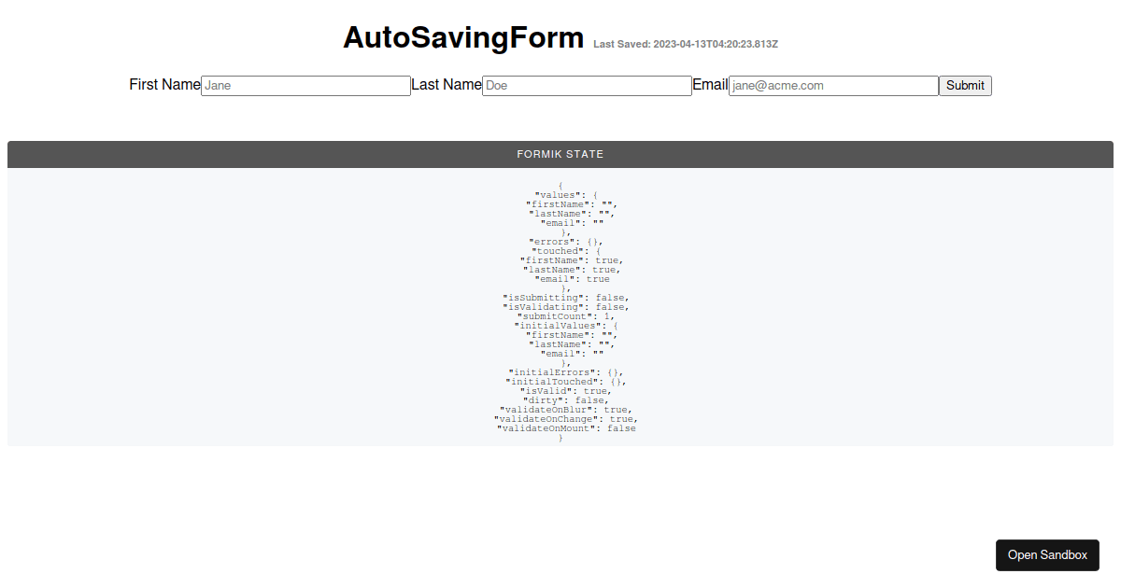Image resolution: width=1121 pixels, height=588 pixels.
Task: Click the Last Name input field
Action: (586, 85)
